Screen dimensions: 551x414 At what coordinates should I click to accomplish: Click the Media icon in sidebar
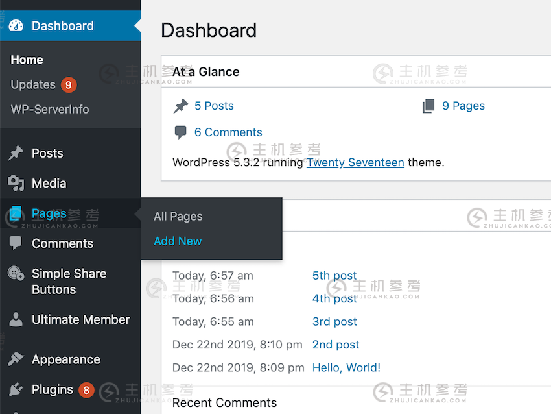[16, 183]
